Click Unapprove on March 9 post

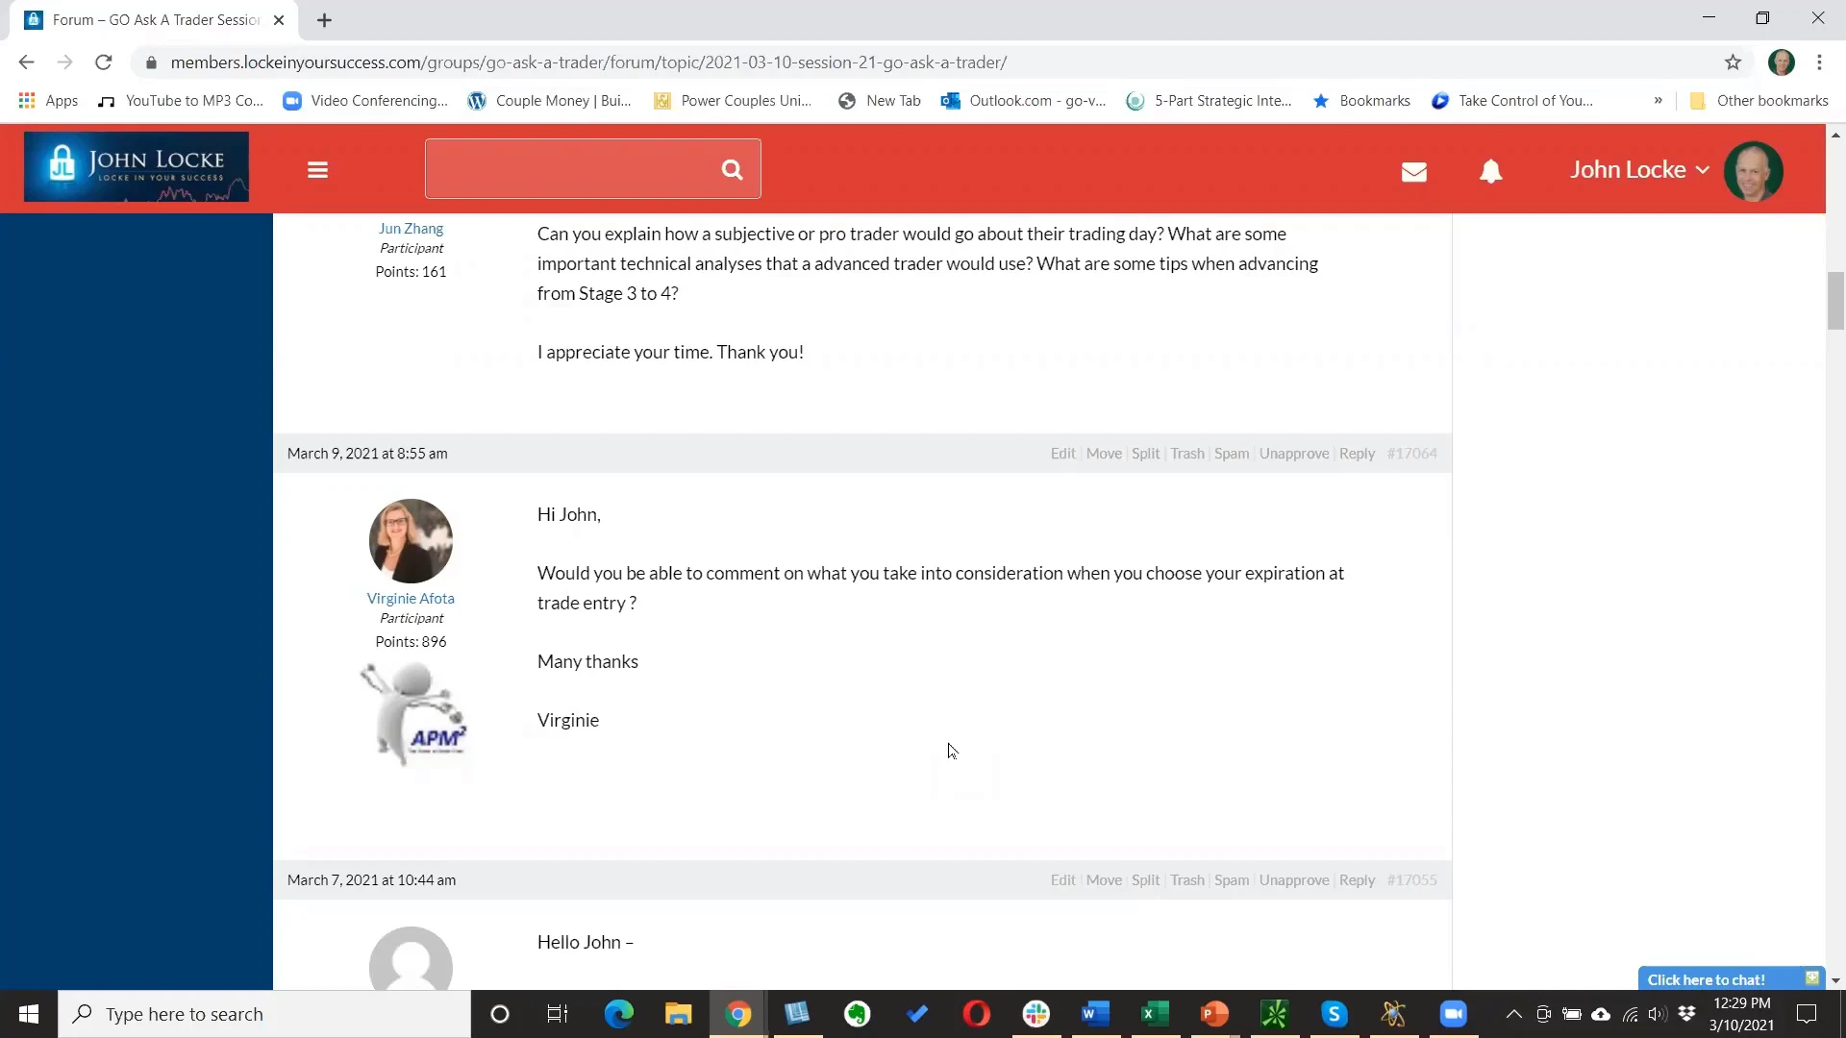(1294, 454)
